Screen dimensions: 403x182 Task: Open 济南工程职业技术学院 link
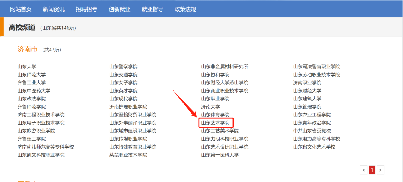click(x=41, y=115)
